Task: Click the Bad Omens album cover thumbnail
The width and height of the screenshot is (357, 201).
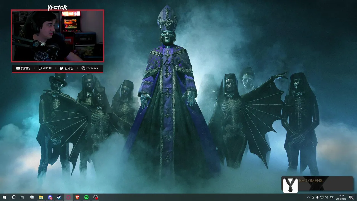Action: [x=290, y=185]
